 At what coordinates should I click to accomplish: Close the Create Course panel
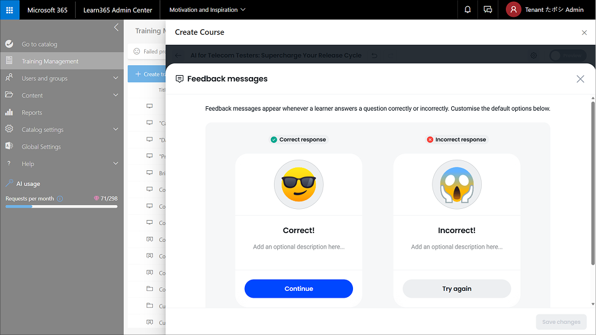[584, 32]
